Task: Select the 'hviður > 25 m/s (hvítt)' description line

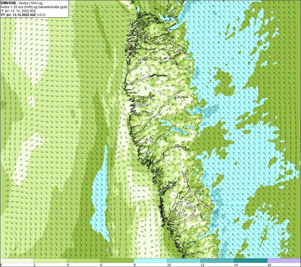Action: click(x=34, y=7)
